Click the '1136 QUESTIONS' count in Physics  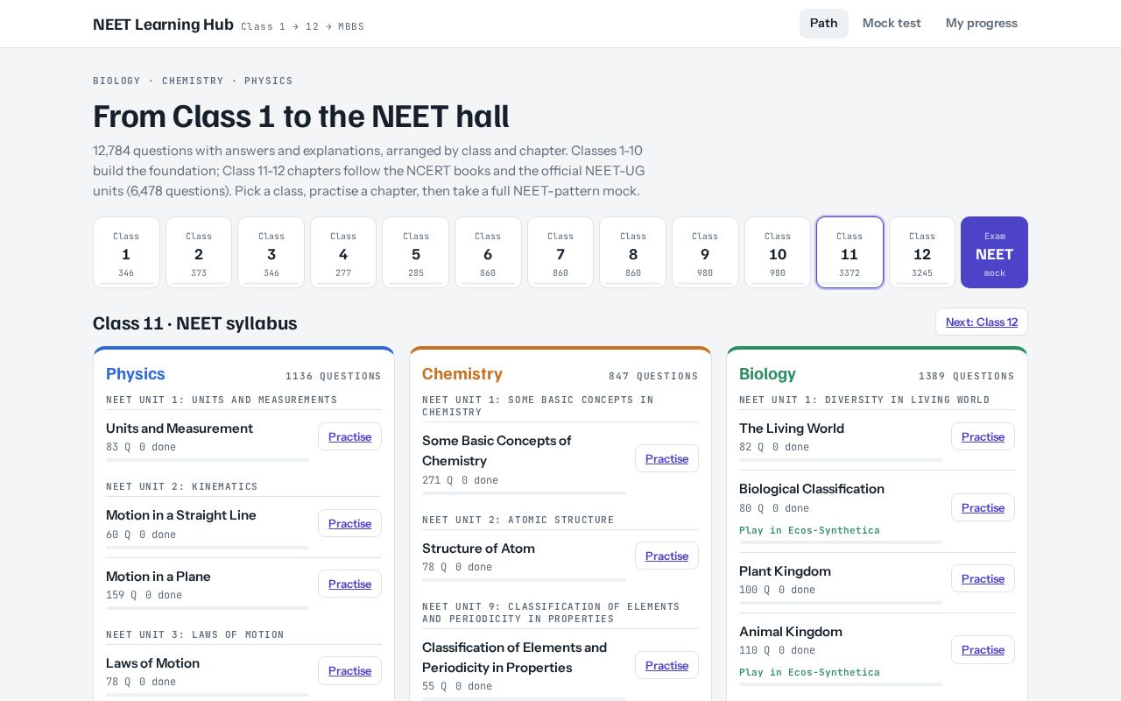(x=334, y=376)
